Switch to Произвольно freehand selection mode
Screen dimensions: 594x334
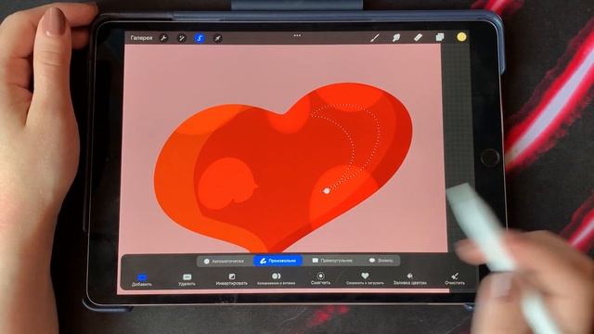[x=278, y=261]
